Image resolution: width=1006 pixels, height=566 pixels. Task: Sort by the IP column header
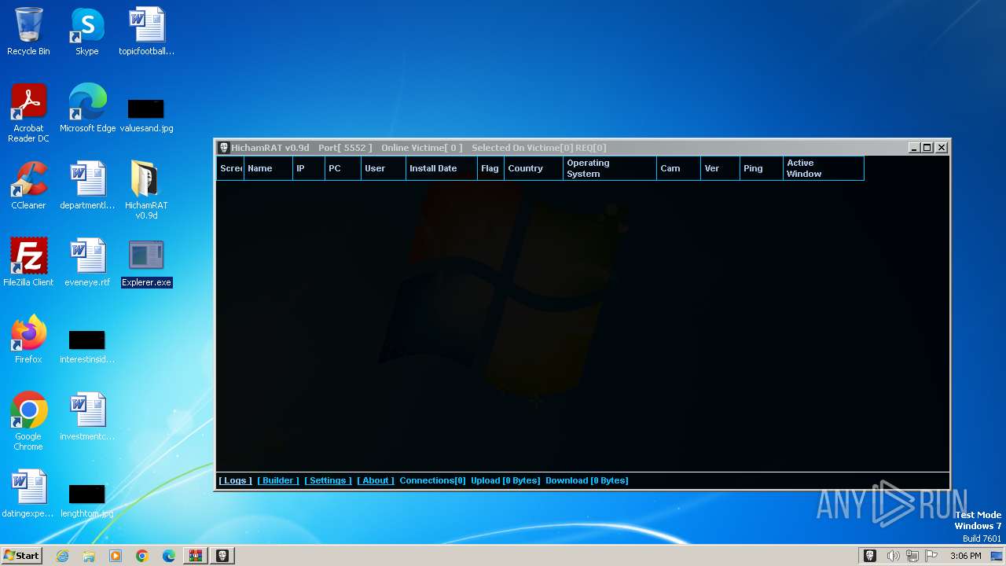pos(309,168)
